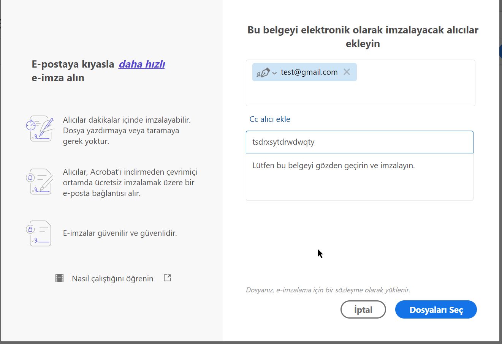Click the message text Lütfen bu belgeyi gözden geçirin

pyautogui.click(x=333, y=165)
